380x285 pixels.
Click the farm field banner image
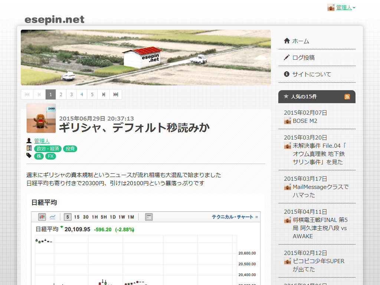coord(145,58)
